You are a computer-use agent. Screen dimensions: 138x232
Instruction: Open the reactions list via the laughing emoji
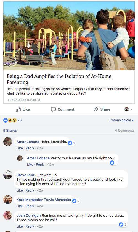(10, 120)
